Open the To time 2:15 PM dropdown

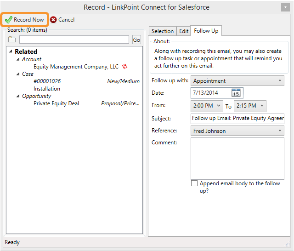click(x=250, y=106)
